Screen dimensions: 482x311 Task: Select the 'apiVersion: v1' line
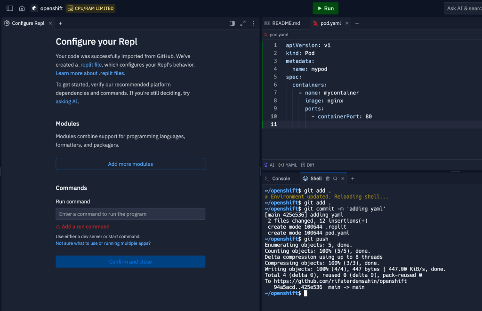coord(308,45)
